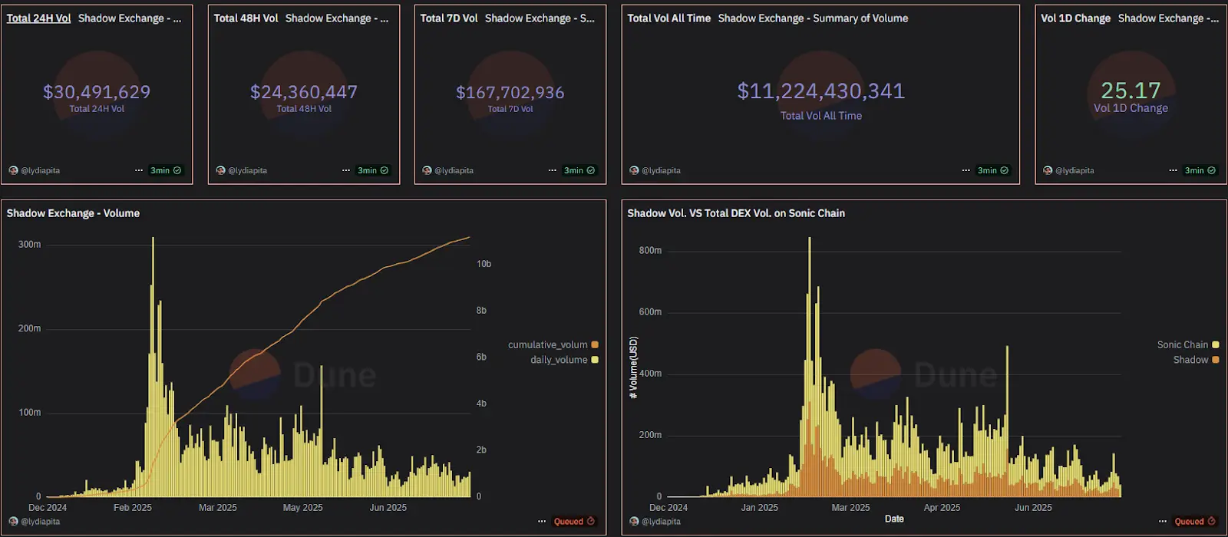Open the three-dot menu on Total 7D Vol card

click(x=553, y=170)
